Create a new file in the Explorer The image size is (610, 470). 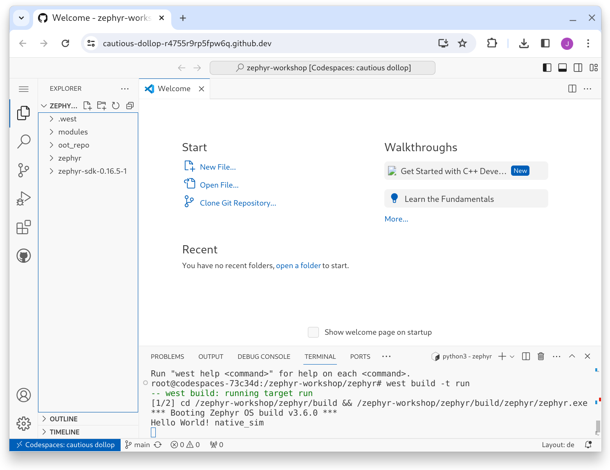coord(87,105)
